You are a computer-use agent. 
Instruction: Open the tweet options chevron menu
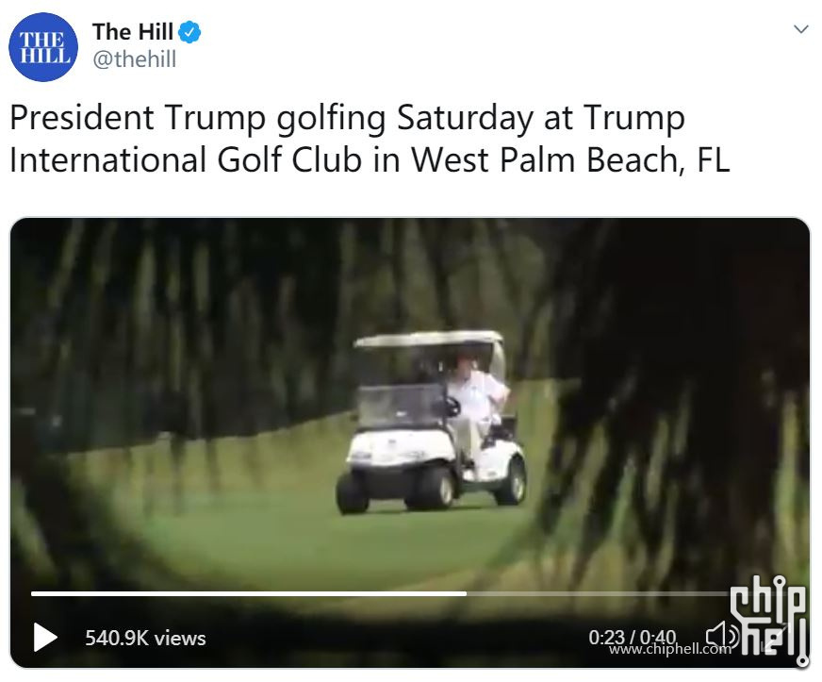click(800, 29)
